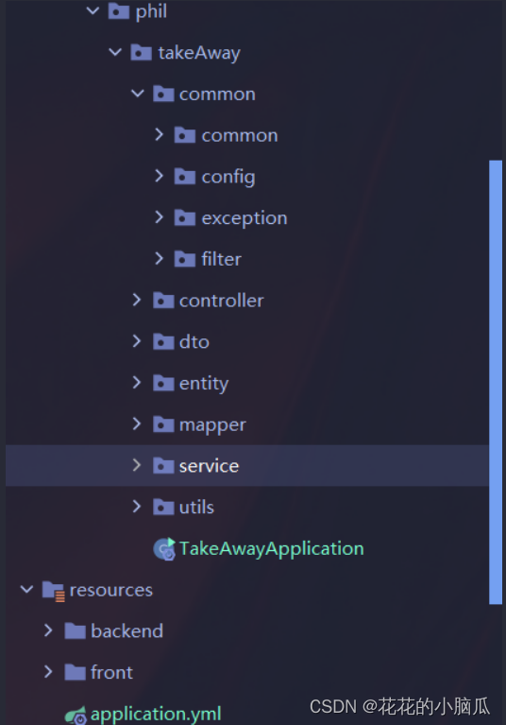Collapse the resources folder chevron

coord(26,590)
